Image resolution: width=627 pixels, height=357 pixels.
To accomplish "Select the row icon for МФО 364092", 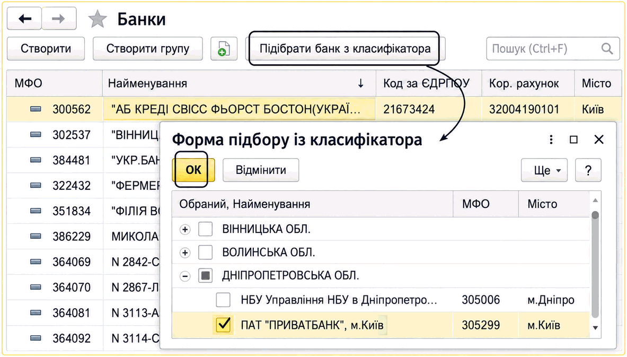I will pos(36,338).
